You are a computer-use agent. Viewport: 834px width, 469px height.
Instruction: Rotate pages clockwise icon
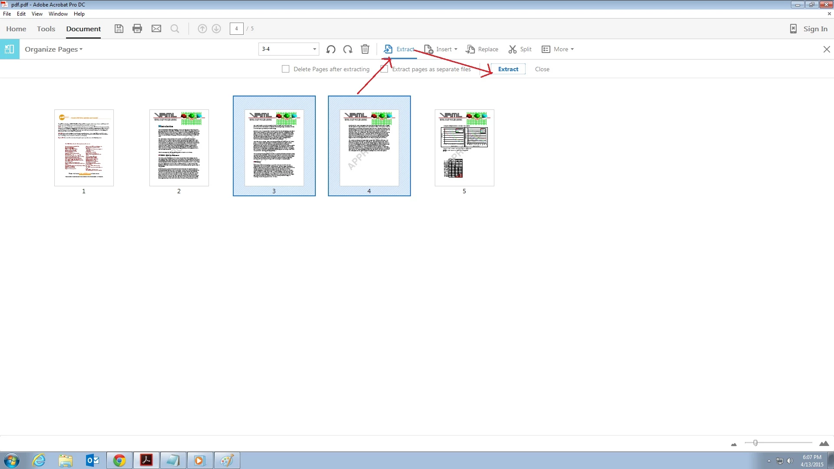347,49
